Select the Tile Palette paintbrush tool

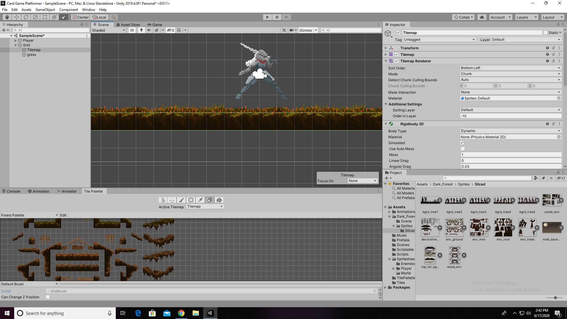click(182, 200)
